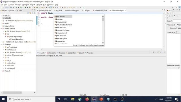The image size is (181, 102).
Task: Open the Source menu
Action: pos(11,5)
